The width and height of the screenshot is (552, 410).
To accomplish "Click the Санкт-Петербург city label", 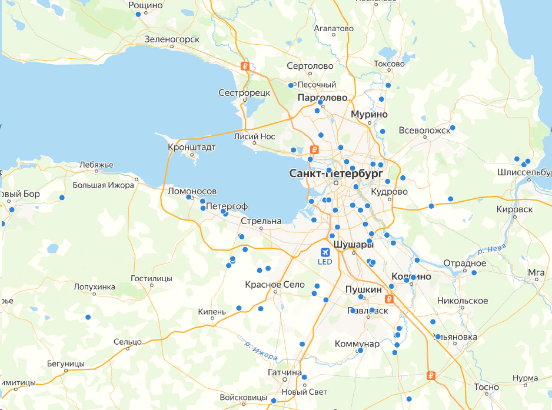I will 336,174.
